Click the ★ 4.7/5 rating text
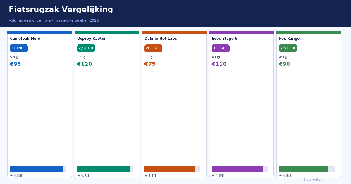This screenshot has width=351, height=184. [83, 176]
